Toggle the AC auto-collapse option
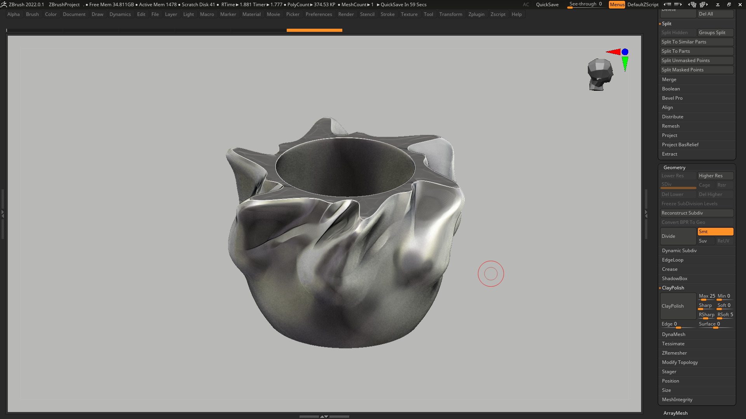 526,5
